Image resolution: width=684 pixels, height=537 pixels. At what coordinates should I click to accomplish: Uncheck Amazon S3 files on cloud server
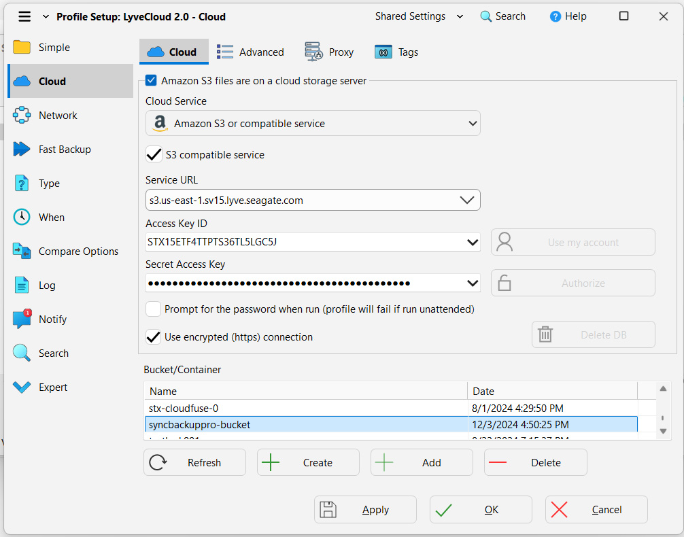[151, 80]
